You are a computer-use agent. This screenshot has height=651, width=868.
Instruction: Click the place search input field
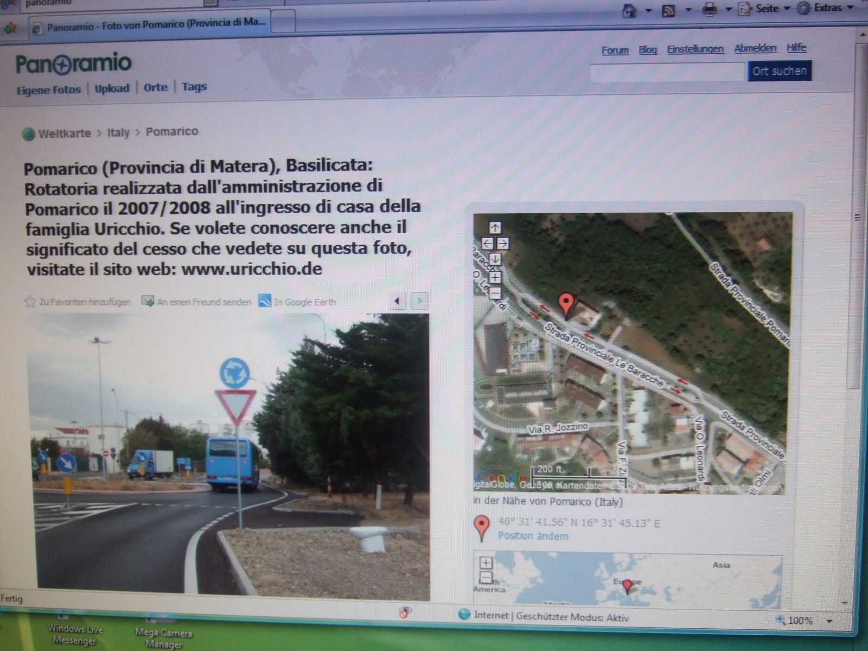click(667, 72)
